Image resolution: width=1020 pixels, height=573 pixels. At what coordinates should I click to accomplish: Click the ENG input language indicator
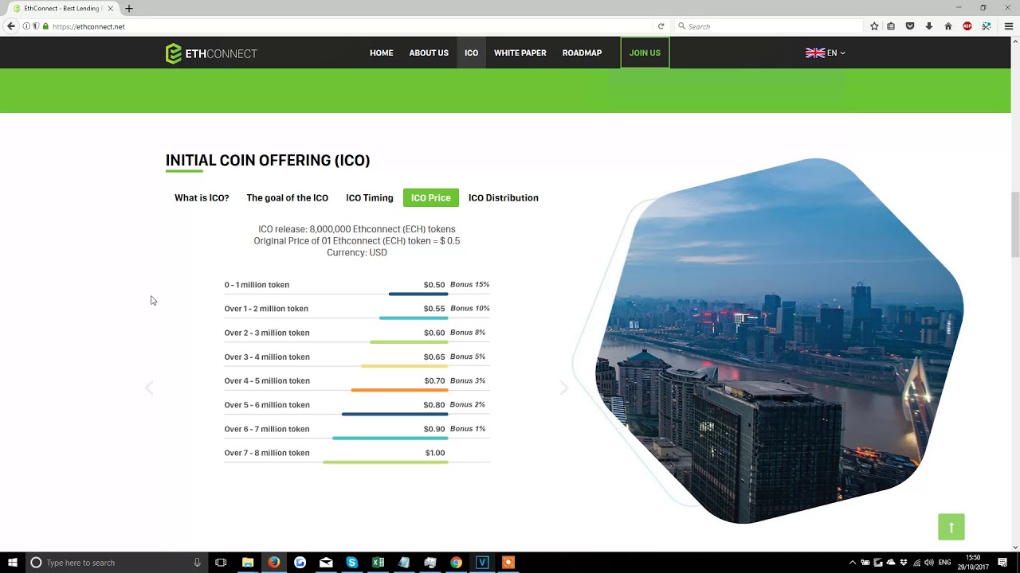point(945,563)
